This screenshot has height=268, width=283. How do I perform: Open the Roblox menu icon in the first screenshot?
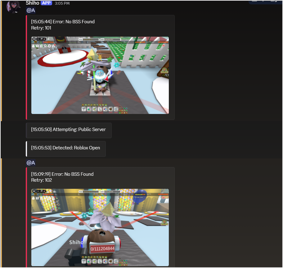pos(34,39)
